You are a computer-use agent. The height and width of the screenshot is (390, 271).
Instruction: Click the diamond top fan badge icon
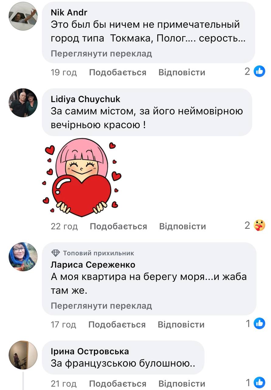[x=55, y=253]
